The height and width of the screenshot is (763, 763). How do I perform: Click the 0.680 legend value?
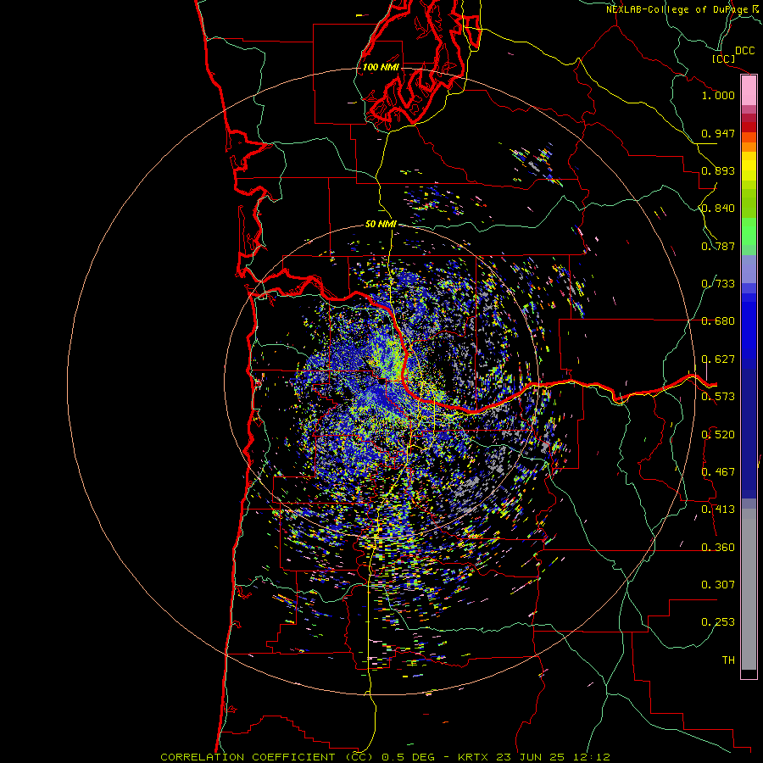coord(718,321)
